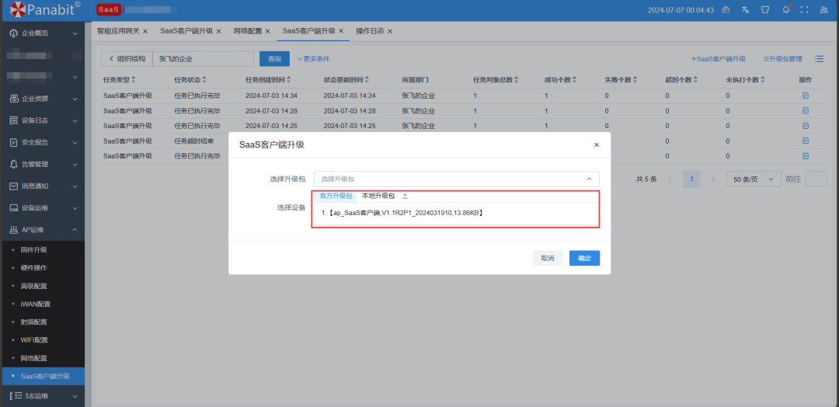
Task: Expand 企业资源 sidebar menu
Action: point(42,99)
